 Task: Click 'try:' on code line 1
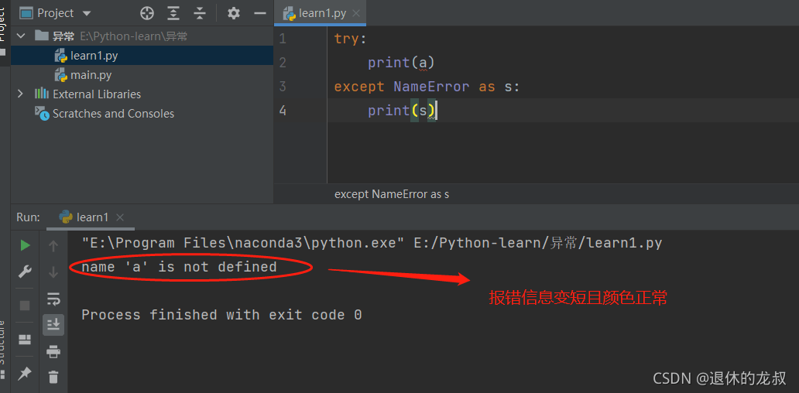click(351, 39)
